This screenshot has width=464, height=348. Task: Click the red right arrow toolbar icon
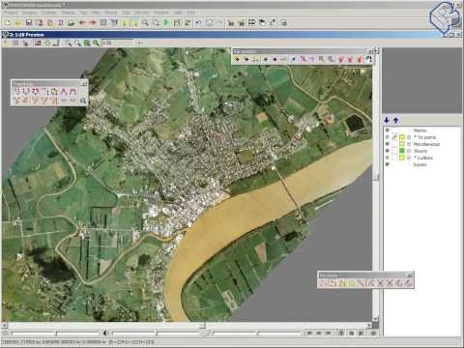click(x=93, y=22)
